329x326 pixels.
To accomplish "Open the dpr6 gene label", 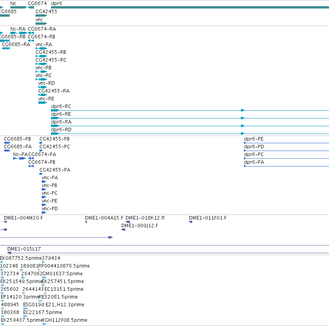I will point(56,3).
